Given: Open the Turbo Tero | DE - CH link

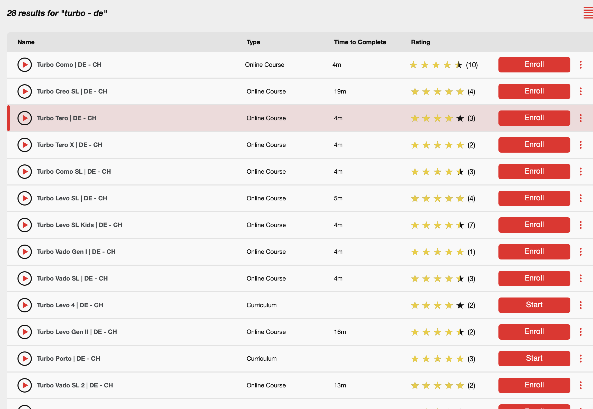Looking at the screenshot, I should (67, 118).
